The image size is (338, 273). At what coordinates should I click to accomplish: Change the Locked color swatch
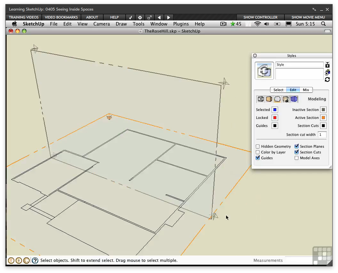tap(275, 118)
